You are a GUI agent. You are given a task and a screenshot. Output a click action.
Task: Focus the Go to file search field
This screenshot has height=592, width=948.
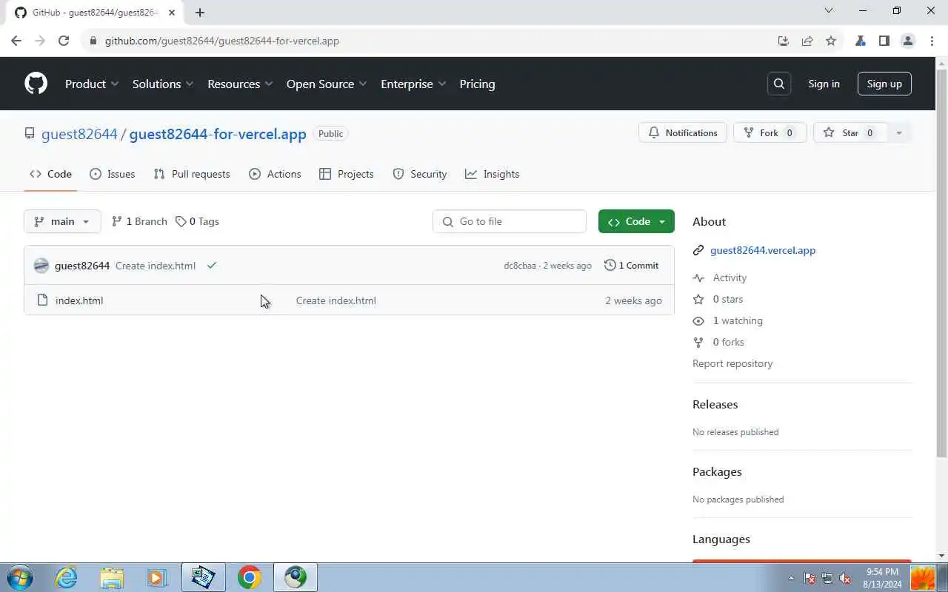[510, 221]
